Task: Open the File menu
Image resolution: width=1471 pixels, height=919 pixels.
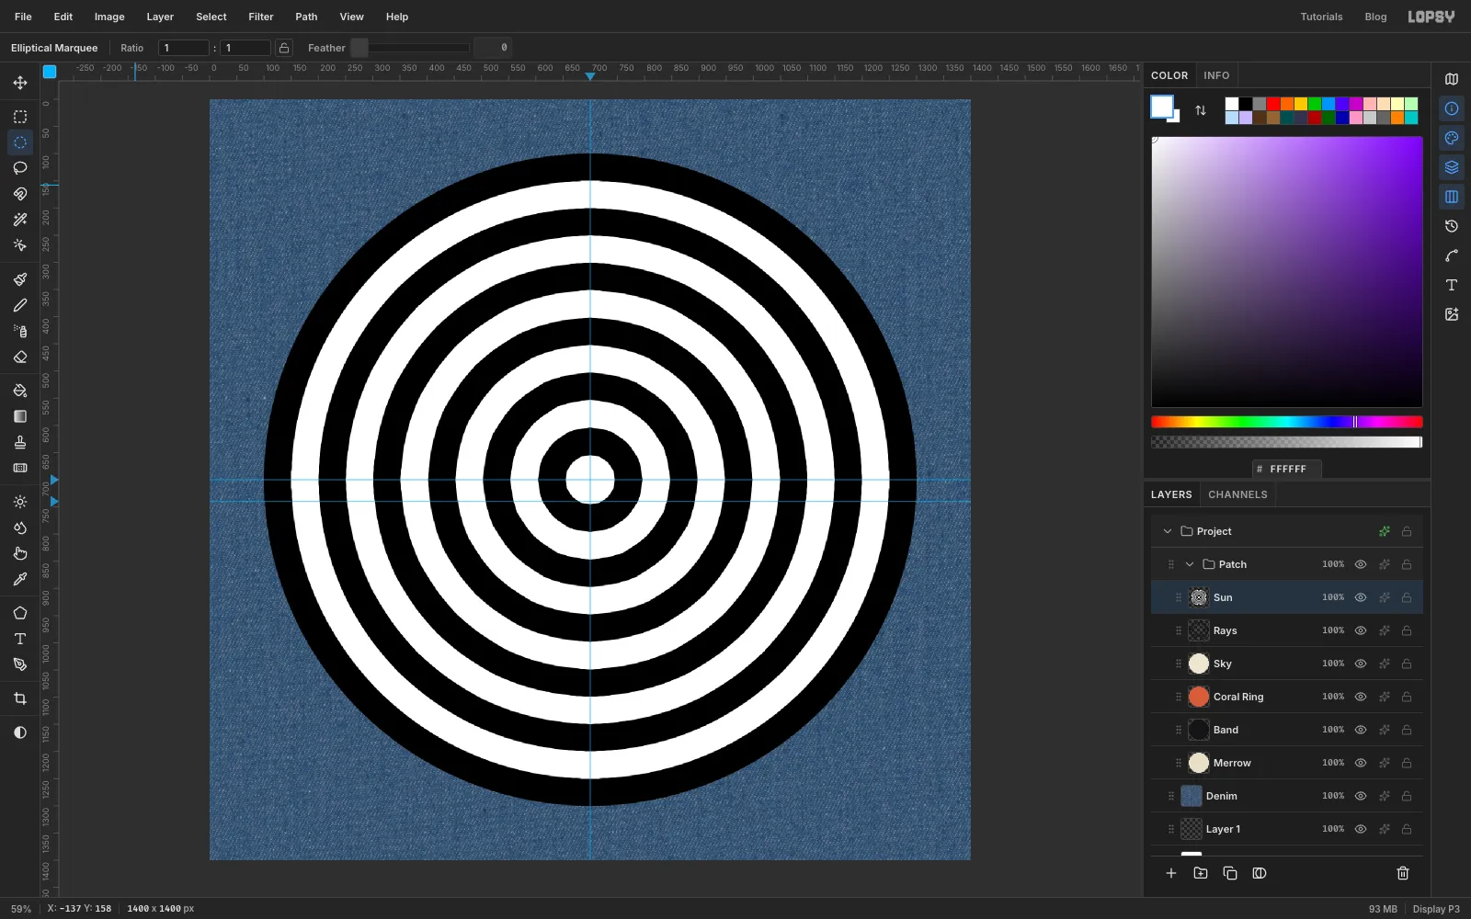Action: click(23, 17)
